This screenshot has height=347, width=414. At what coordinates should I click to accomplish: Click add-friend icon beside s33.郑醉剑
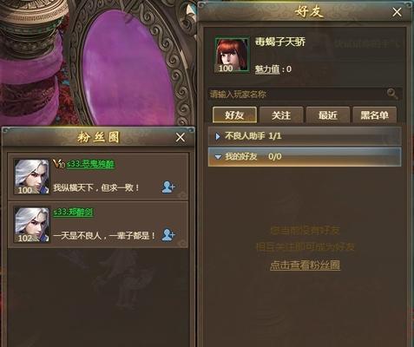[x=168, y=234]
